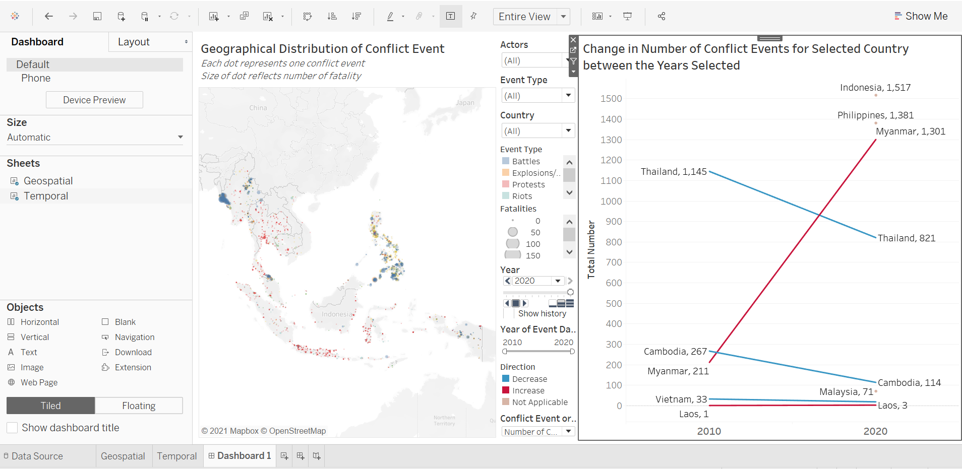The height and width of the screenshot is (469, 962).
Task: Open Presentation Mode from the toolbar
Action: [627, 16]
